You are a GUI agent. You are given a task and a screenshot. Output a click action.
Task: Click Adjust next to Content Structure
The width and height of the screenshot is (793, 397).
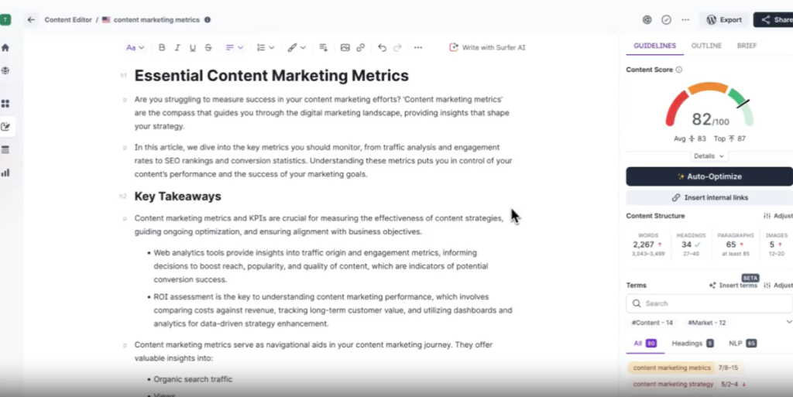(778, 216)
